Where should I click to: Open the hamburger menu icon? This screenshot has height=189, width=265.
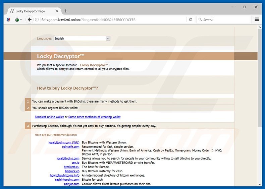(x=257, y=19)
